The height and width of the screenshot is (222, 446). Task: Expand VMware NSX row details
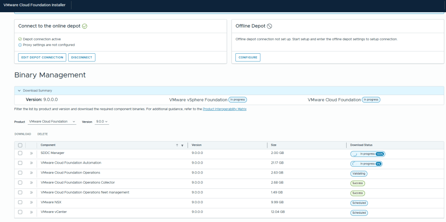coord(31,202)
